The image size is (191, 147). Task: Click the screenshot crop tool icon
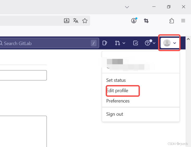[146, 21]
